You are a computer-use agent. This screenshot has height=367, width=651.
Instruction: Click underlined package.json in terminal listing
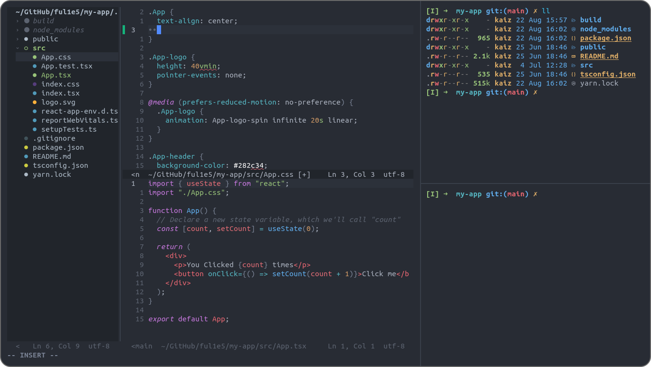click(605, 38)
